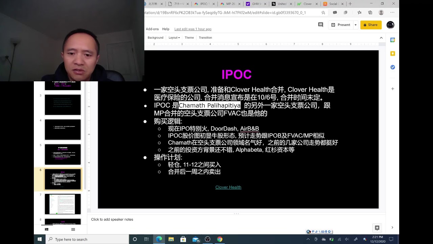Open the Clover Health link on slide
The image size is (433, 244).
pyautogui.click(x=228, y=187)
